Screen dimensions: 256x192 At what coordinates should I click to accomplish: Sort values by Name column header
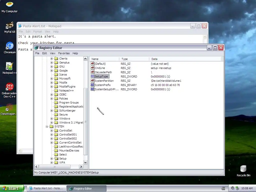coord(104,59)
